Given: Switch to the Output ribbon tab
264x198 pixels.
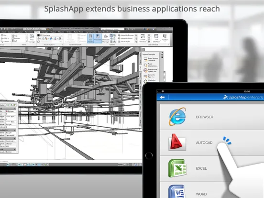Looking at the screenshot, I should tap(53, 32).
